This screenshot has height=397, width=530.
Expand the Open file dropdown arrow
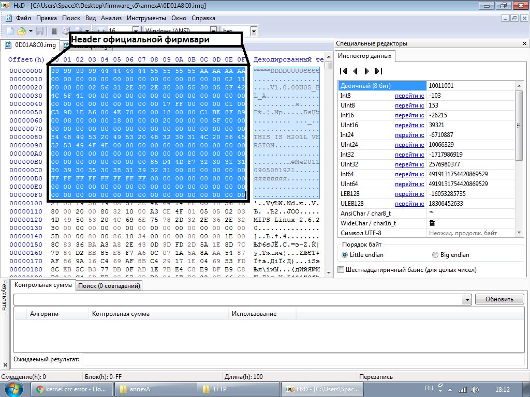tap(31, 32)
